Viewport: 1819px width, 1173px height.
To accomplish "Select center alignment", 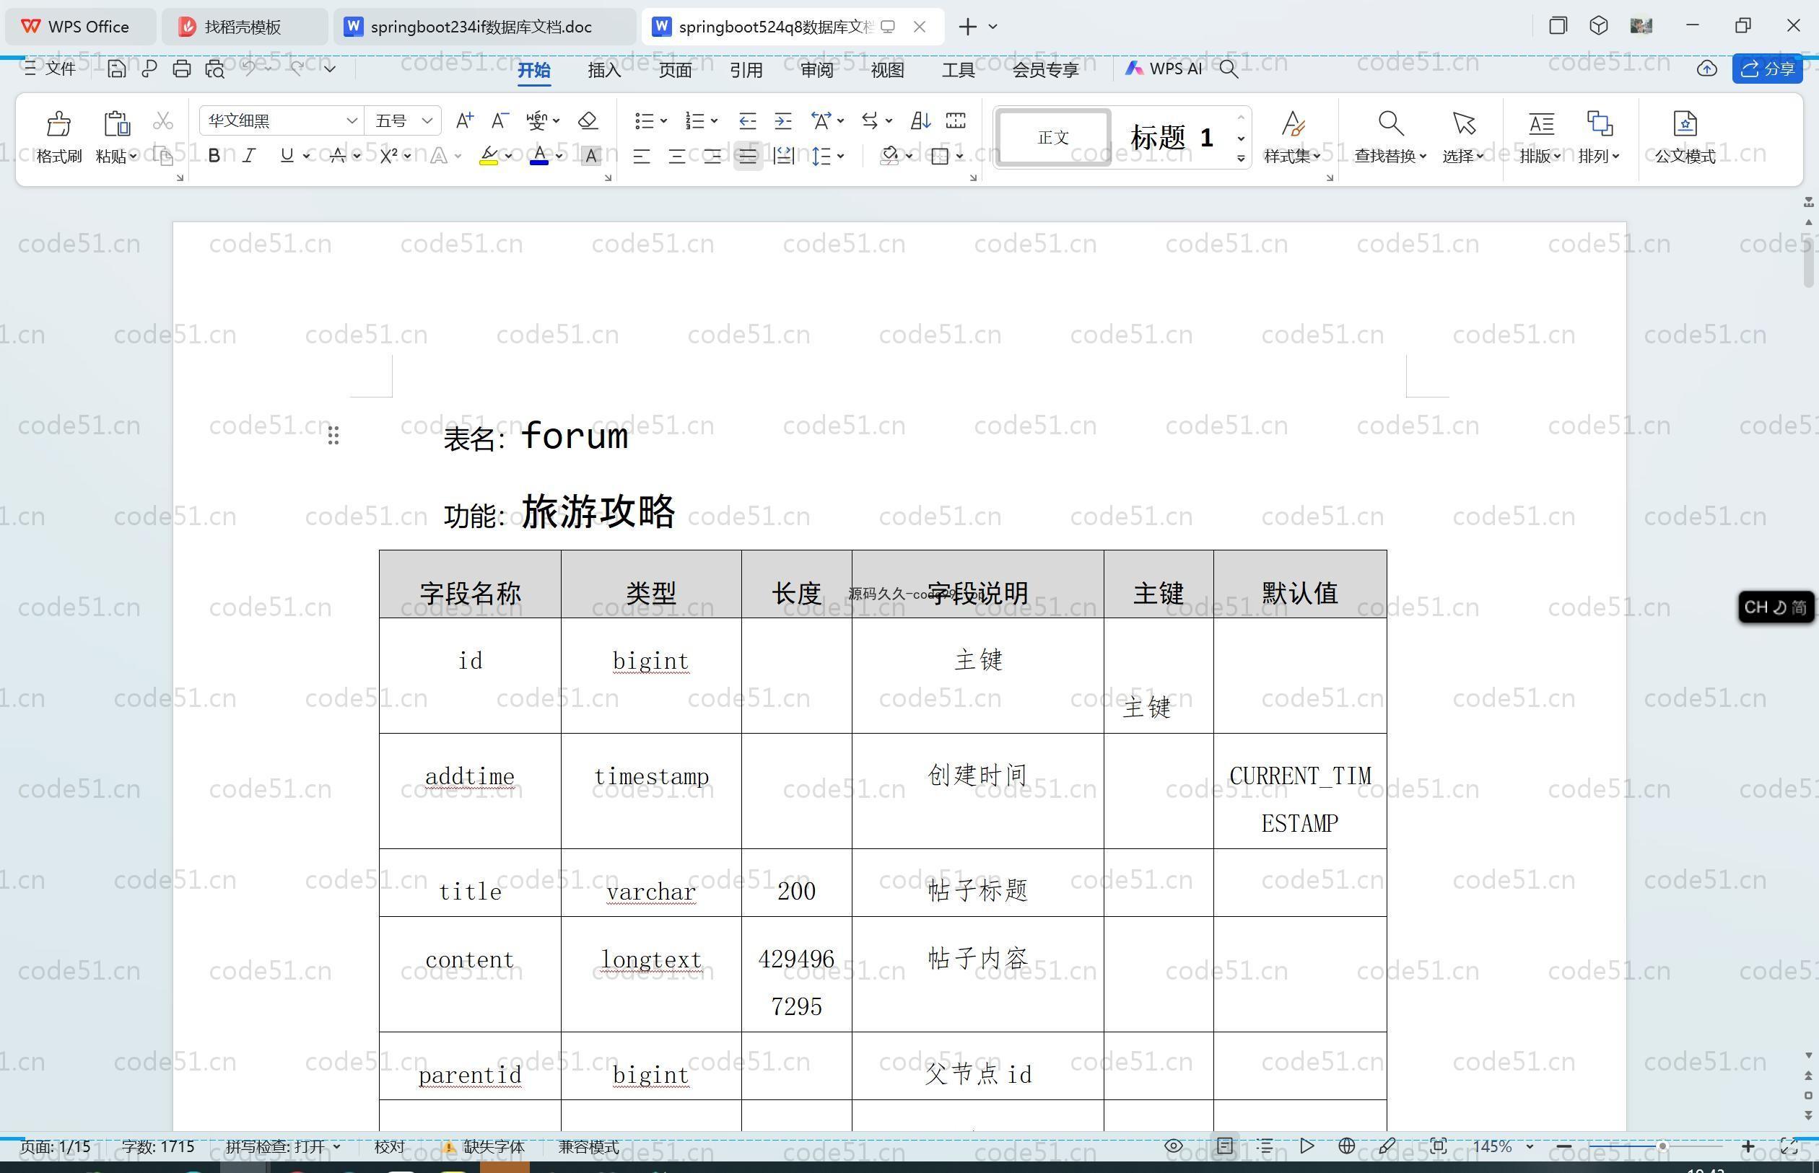I will point(676,156).
